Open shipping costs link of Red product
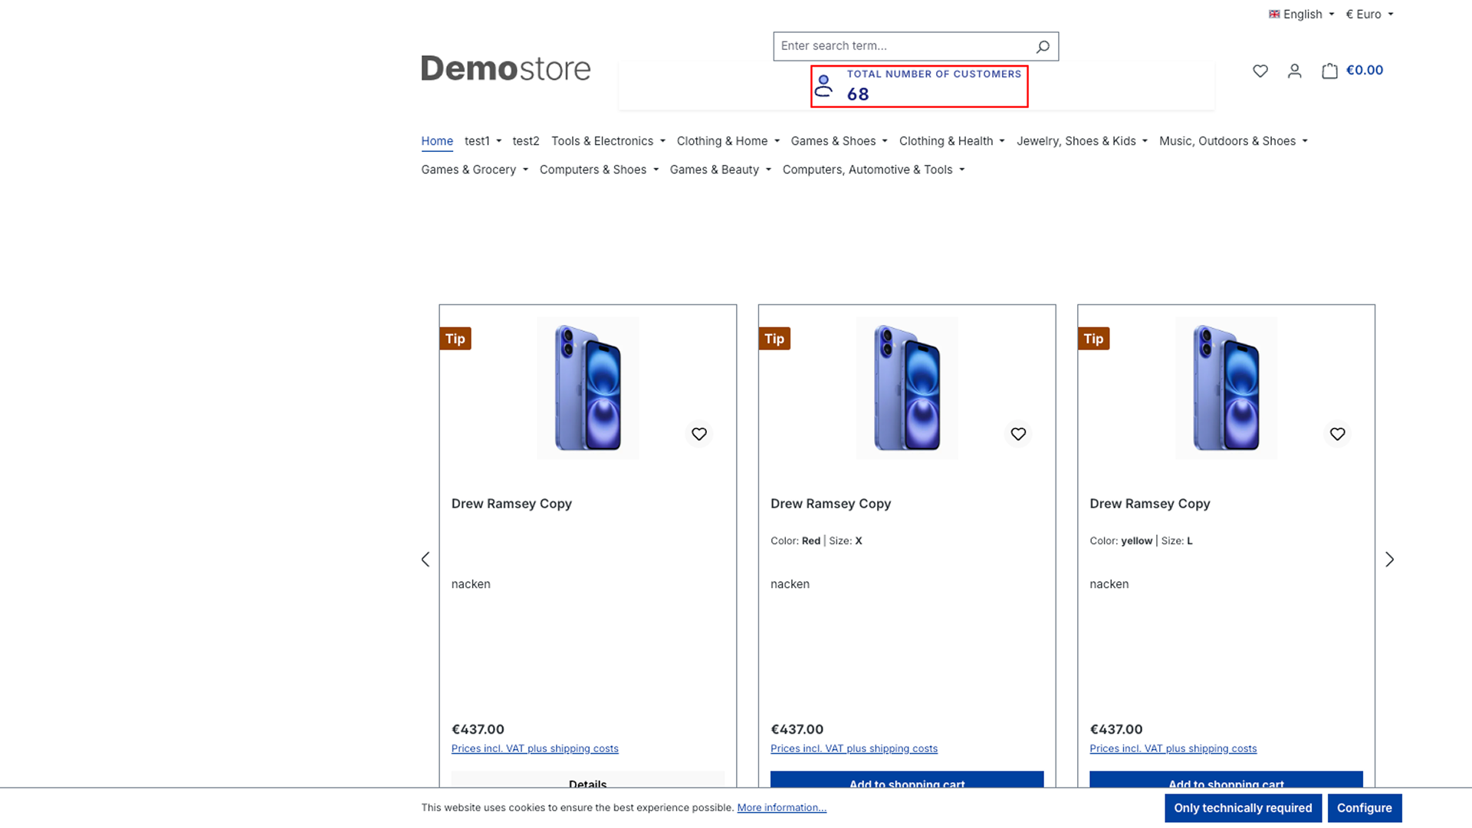Screen dimensions: 1472x828 point(853,748)
